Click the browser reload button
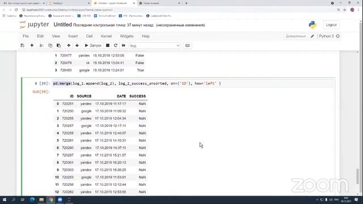Viewport: 363px width, 204px height. pyautogui.click(x=16, y=10)
